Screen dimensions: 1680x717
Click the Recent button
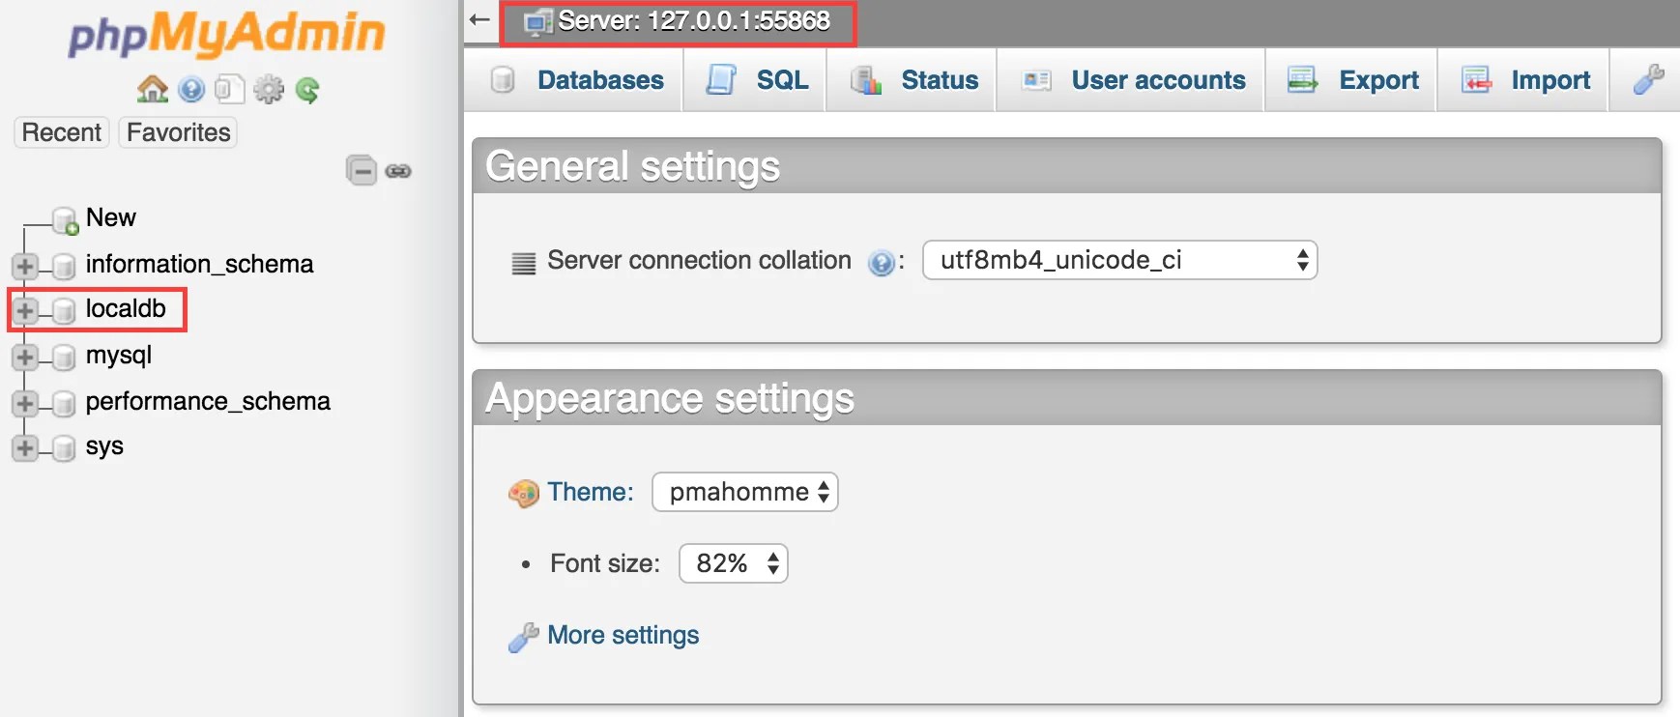click(x=61, y=132)
